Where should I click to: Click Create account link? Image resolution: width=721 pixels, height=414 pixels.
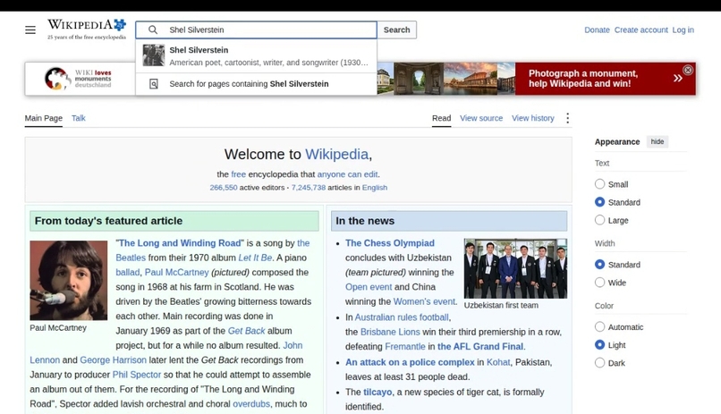(641, 30)
